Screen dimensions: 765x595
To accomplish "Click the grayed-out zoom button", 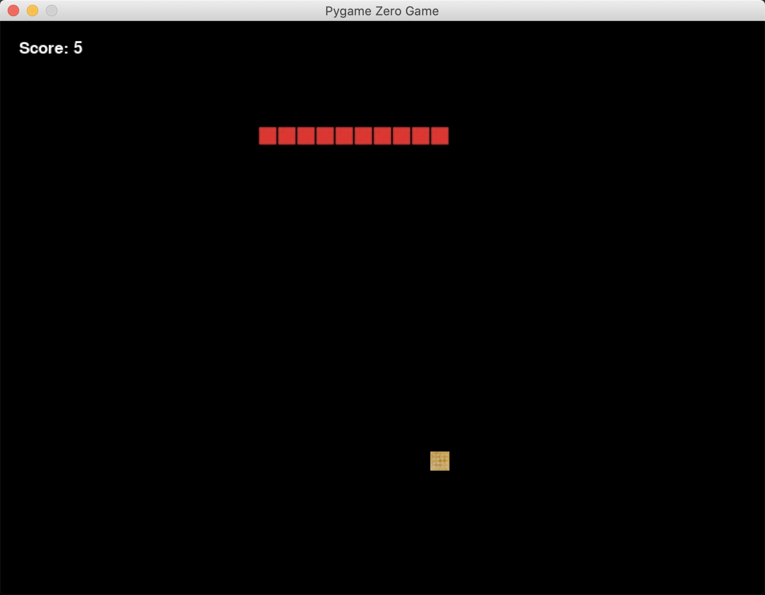I will (52, 11).
